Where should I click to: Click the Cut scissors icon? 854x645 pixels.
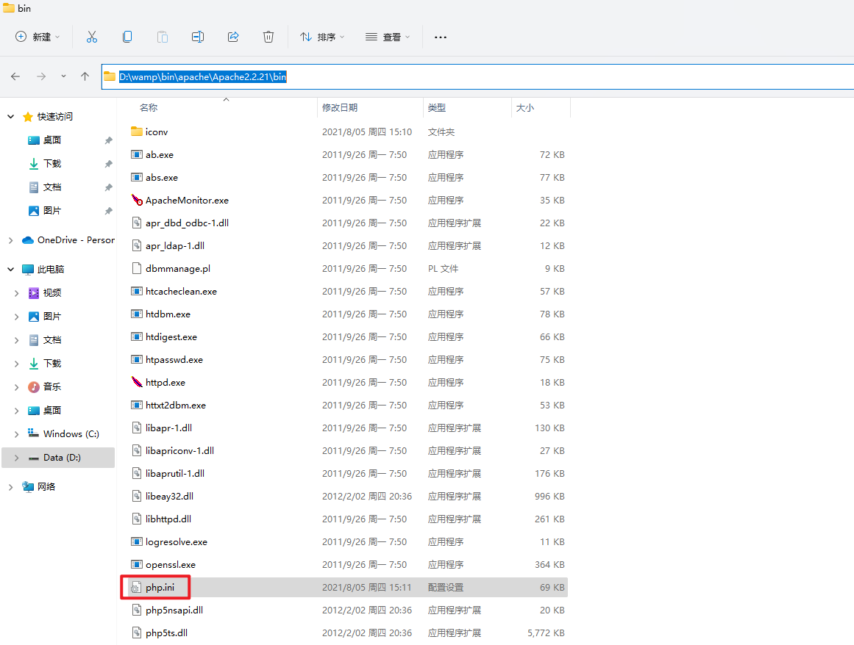(91, 37)
